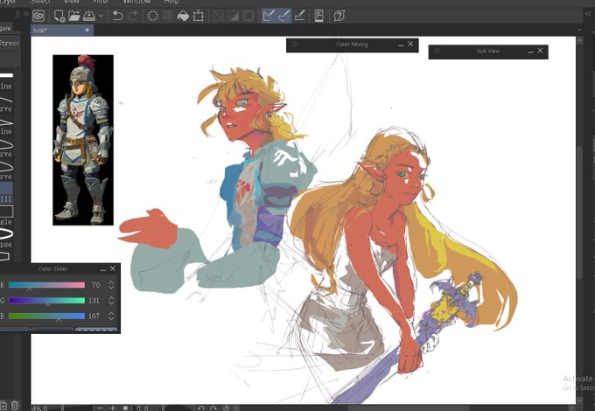Close the Color Mixing palette
The image size is (595, 411).
(x=410, y=44)
